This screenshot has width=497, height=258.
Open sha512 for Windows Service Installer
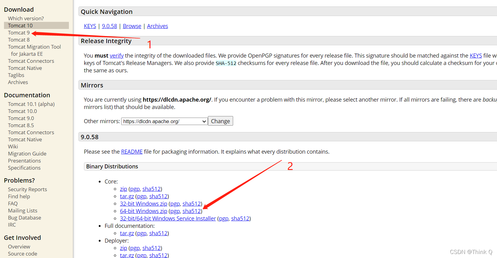tap(240, 219)
